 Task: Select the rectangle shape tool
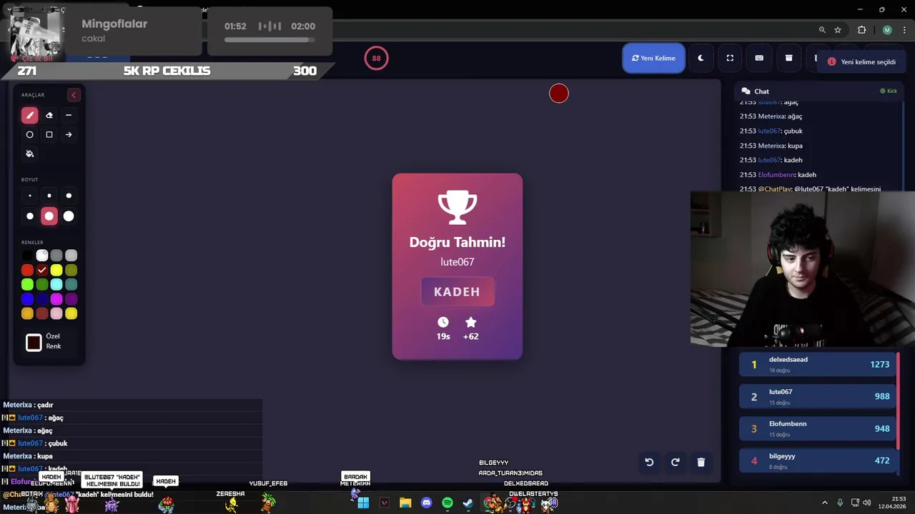(x=49, y=134)
